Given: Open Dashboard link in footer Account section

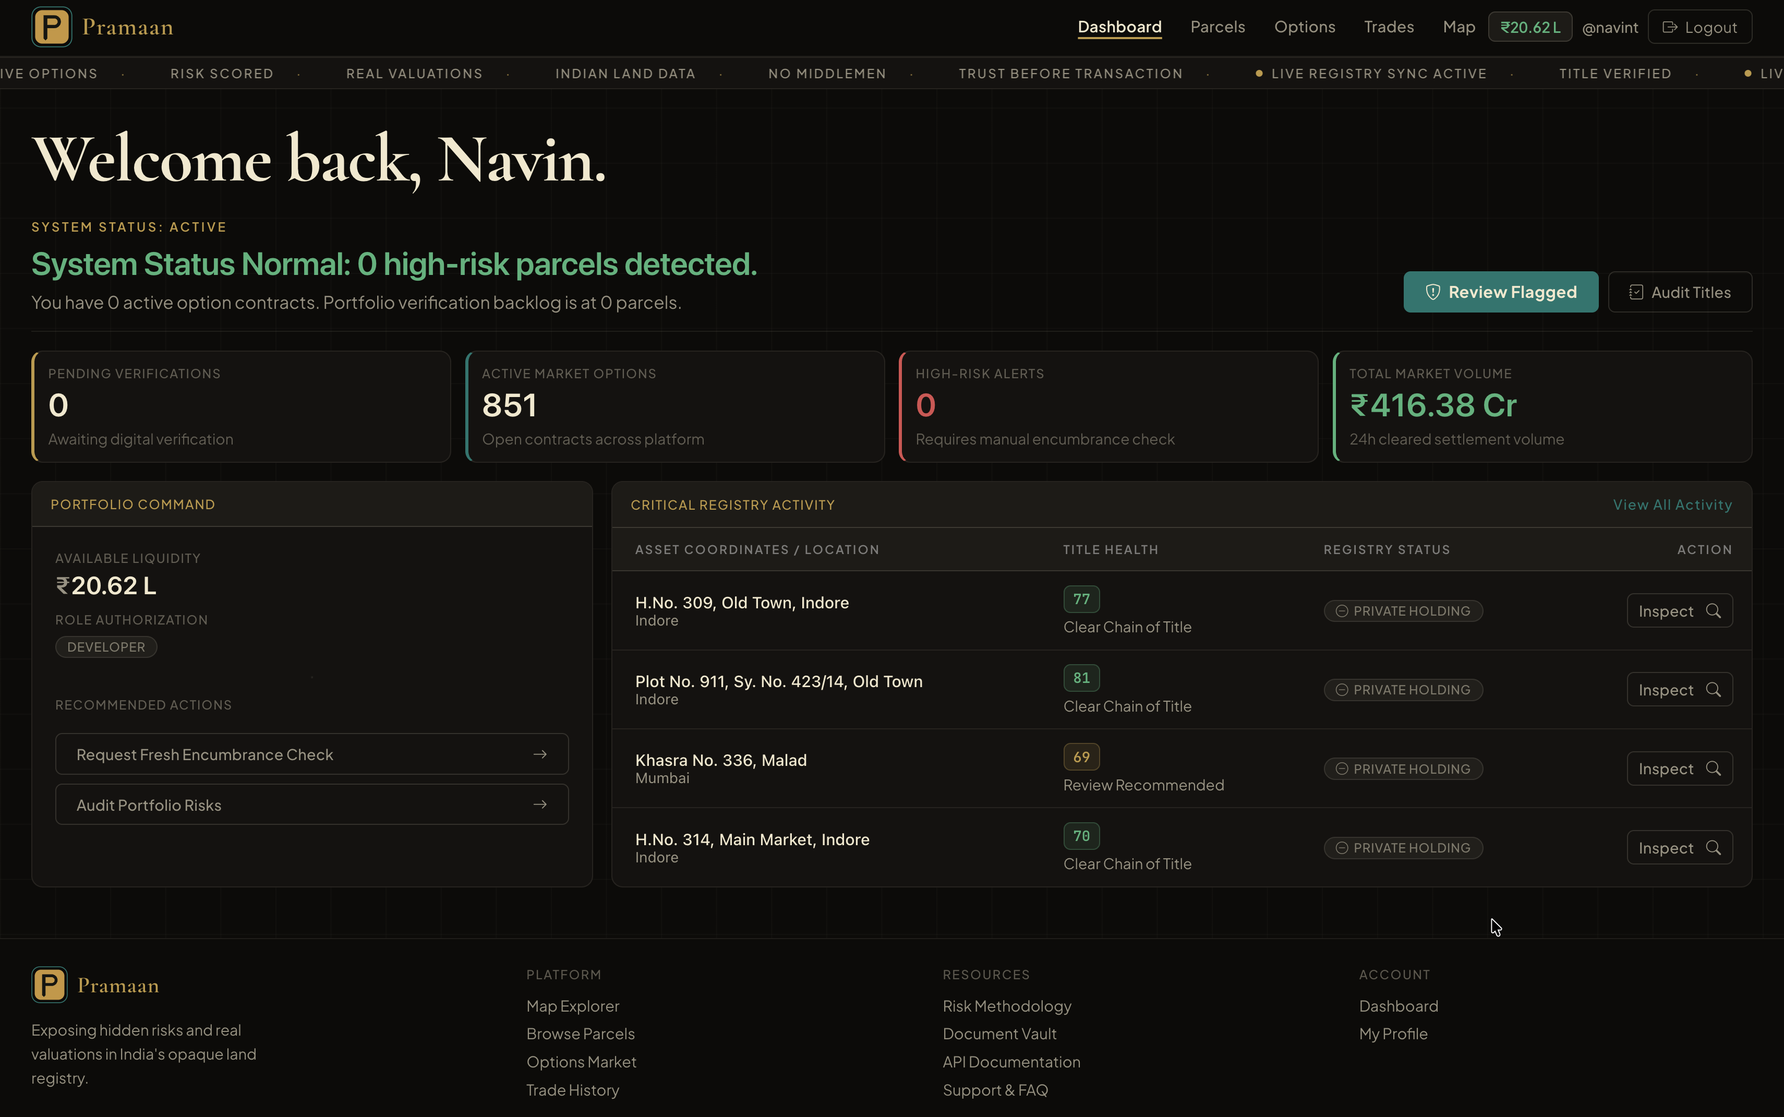Looking at the screenshot, I should (x=1399, y=1006).
